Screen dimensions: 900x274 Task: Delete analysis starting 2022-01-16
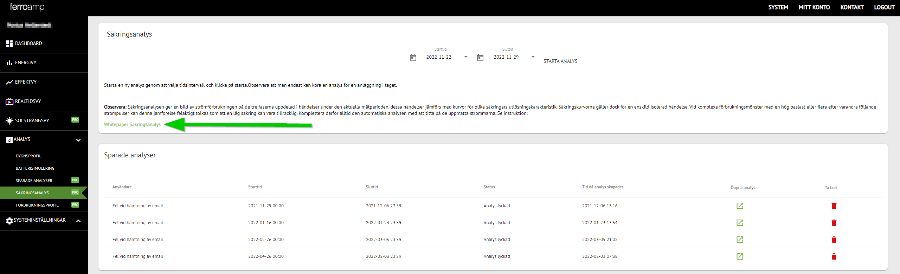pos(834,223)
